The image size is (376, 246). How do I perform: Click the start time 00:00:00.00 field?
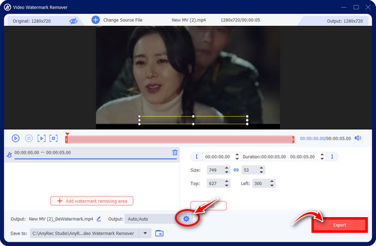click(x=217, y=157)
